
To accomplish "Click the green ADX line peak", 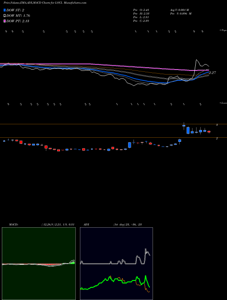I will [x=146, y=276].
